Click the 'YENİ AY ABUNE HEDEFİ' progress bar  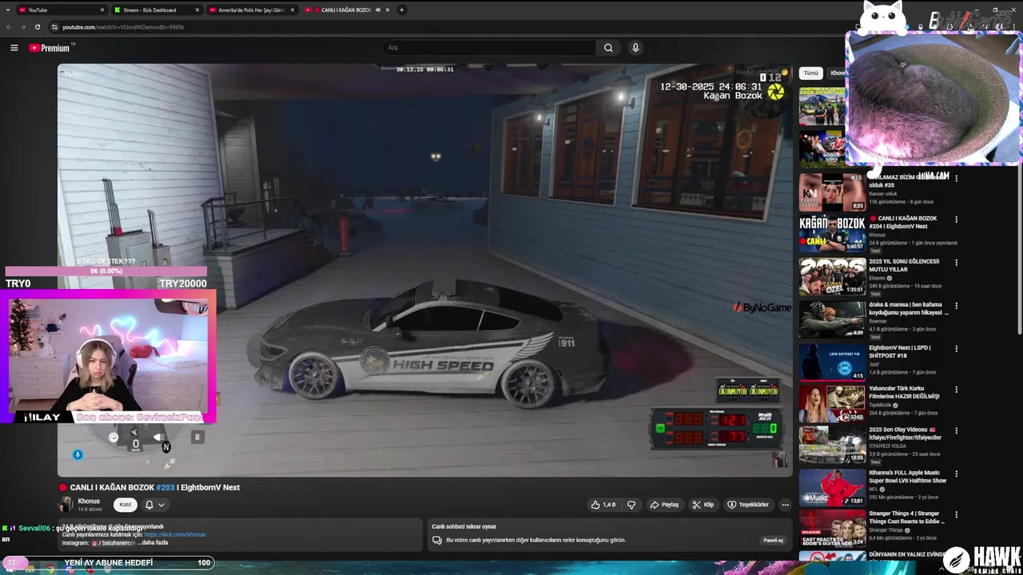pyautogui.click(x=109, y=563)
